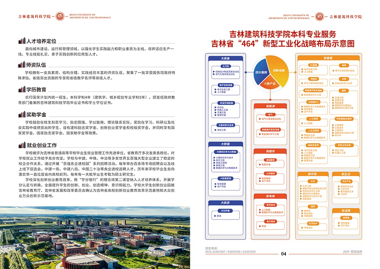
Task: Click the bar icon beside 奖助学金 heading
Action: coord(22,115)
